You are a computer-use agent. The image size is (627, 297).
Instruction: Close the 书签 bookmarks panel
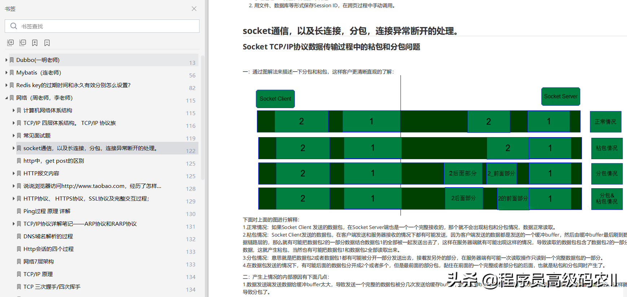(x=194, y=9)
